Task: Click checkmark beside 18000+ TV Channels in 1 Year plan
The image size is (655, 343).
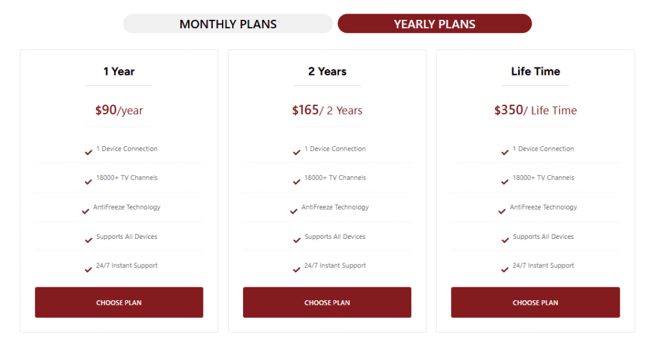Action: click(x=88, y=182)
